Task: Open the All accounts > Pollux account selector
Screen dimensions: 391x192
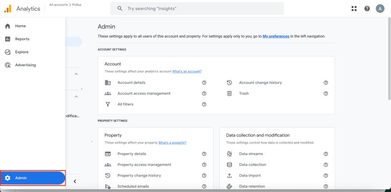Action: pos(65,5)
